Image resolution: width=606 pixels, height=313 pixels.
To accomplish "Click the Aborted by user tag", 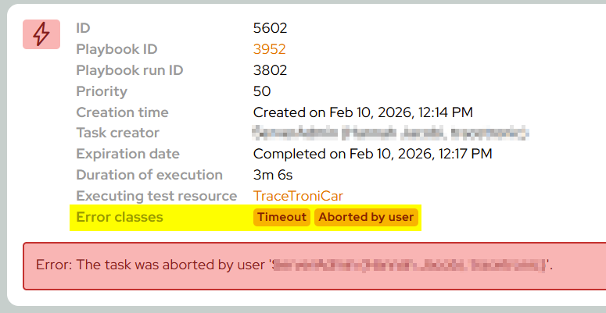I will pos(366,217).
